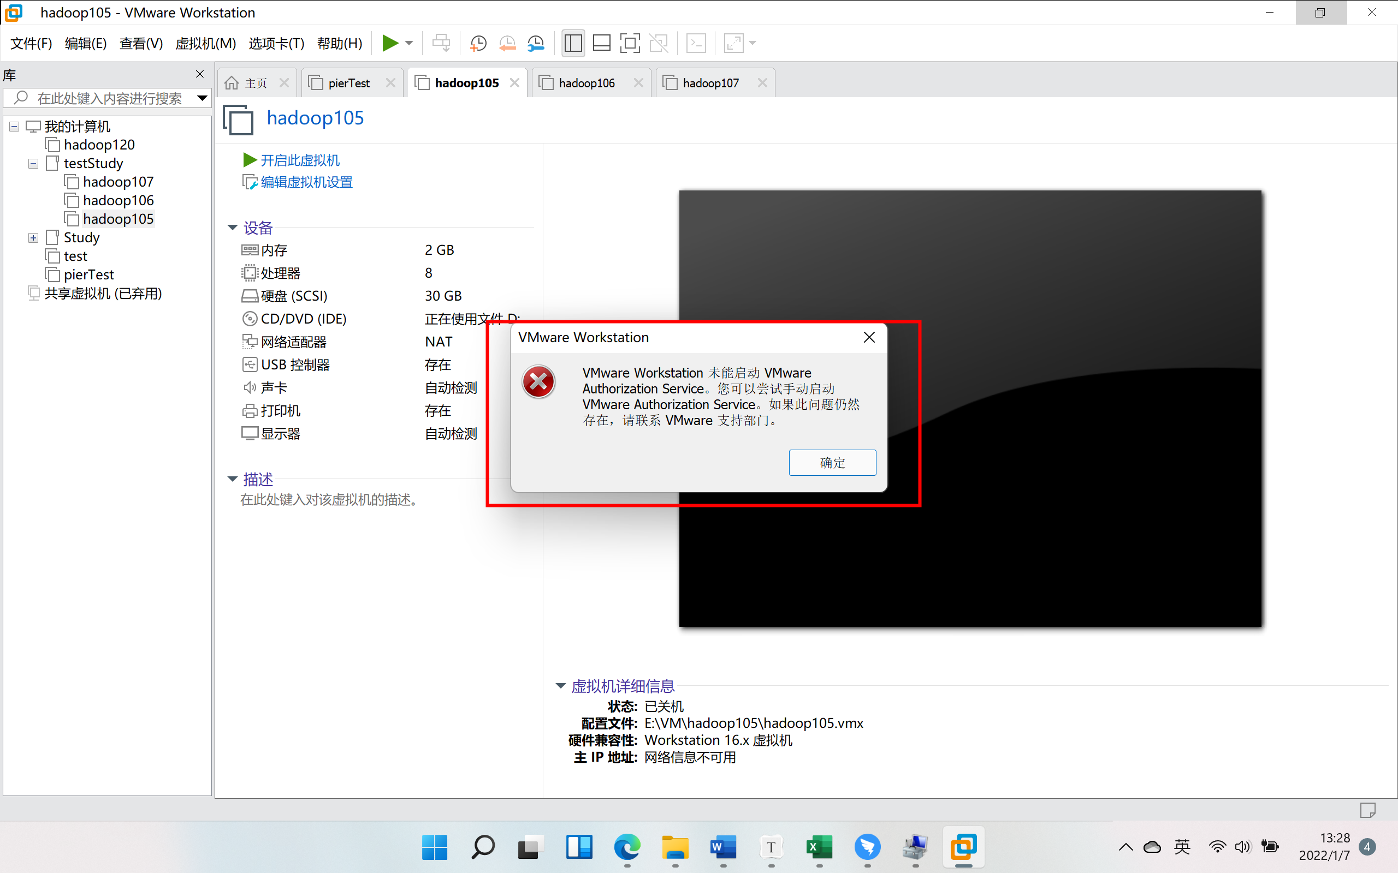The height and width of the screenshot is (873, 1398).
Task: Open Microsoft Edge from the taskbar
Action: pos(627,847)
